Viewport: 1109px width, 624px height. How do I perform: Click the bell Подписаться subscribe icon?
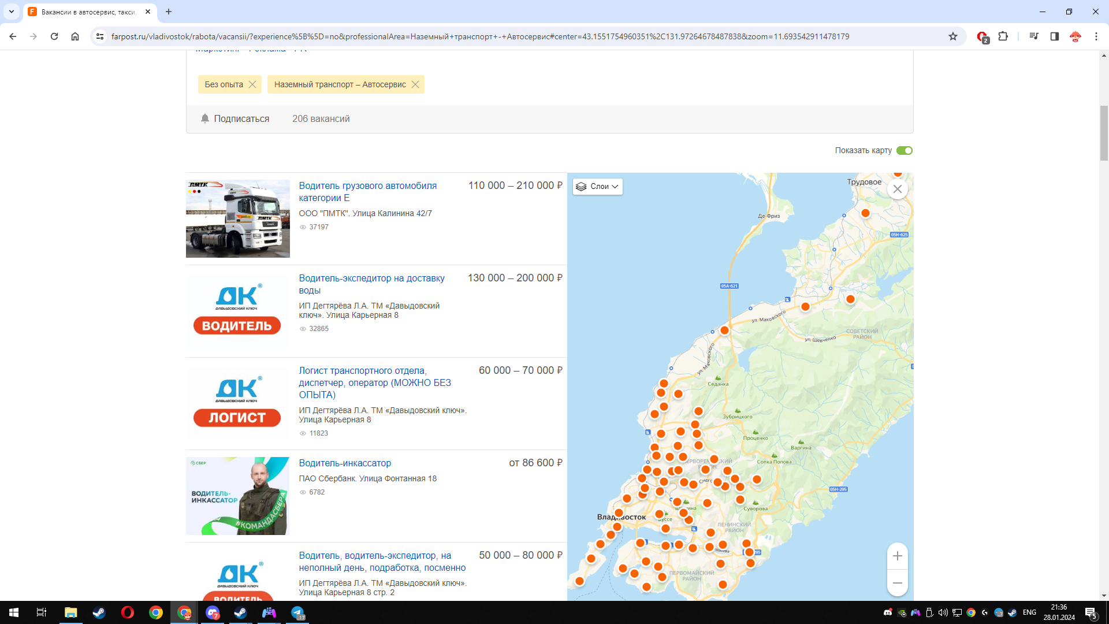pyautogui.click(x=205, y=118)
